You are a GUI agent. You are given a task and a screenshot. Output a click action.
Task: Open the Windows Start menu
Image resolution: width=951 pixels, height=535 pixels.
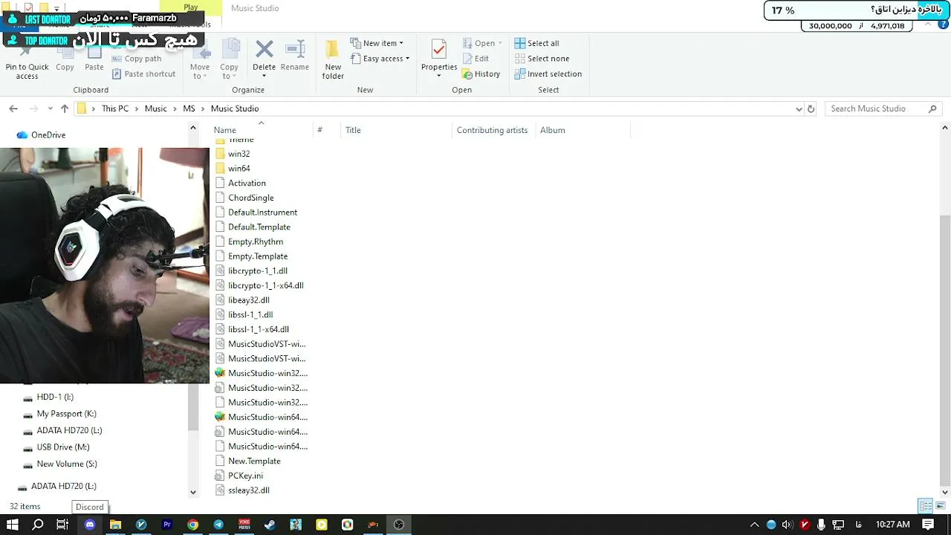point(13,525)
